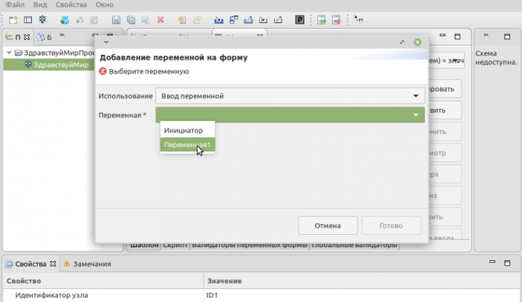This screenshot has height=302, width=522.
Task: Click the Save As floppy-with-dots icon
Action: coord(146,20)
